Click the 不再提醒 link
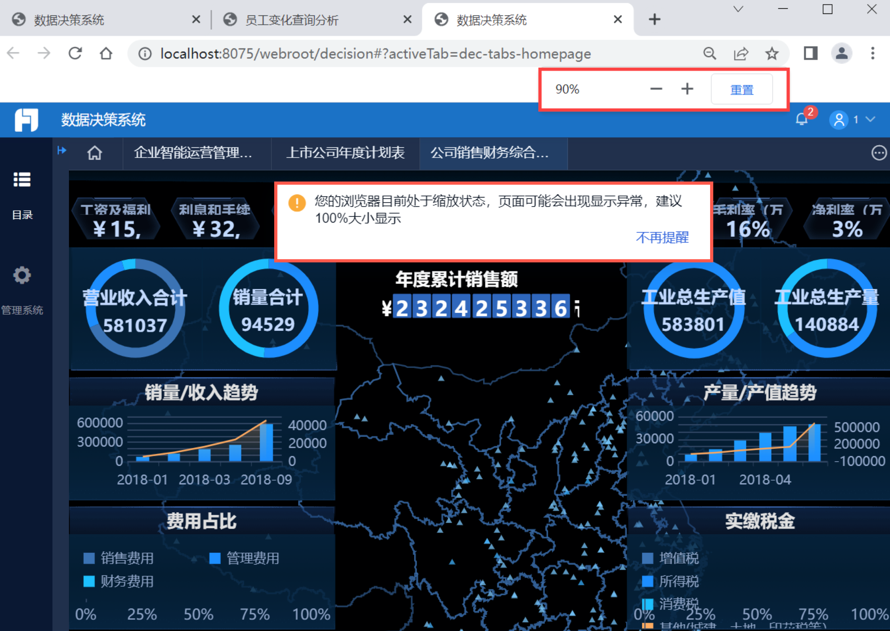Viewport: 890px width, 631px height. pos(662,237)
